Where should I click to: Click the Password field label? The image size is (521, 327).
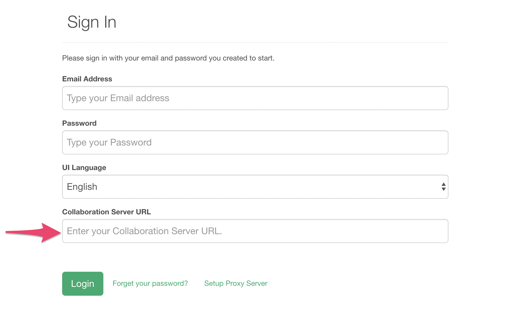(79, 123)
